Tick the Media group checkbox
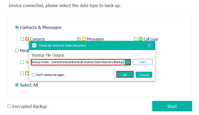The height and width of the screenshot is (115, 199). pos(17,51)
